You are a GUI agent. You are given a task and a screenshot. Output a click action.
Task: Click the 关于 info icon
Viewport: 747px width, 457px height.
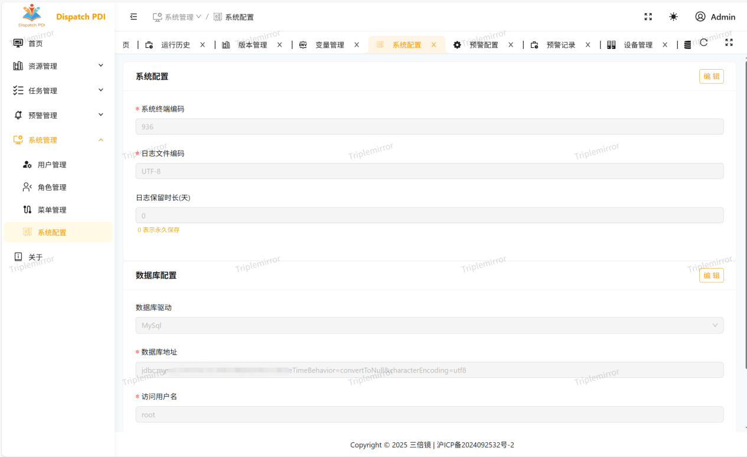18,257
